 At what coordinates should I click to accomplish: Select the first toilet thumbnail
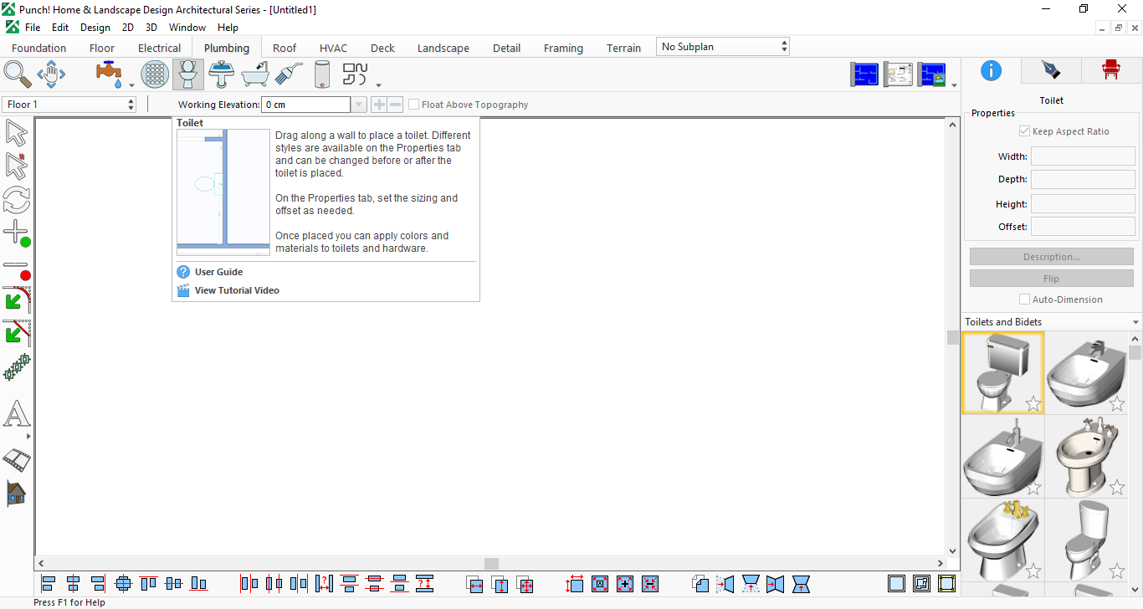[1003, 373]
